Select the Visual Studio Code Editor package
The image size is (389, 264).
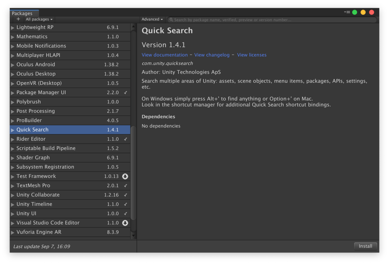(70, 223)
